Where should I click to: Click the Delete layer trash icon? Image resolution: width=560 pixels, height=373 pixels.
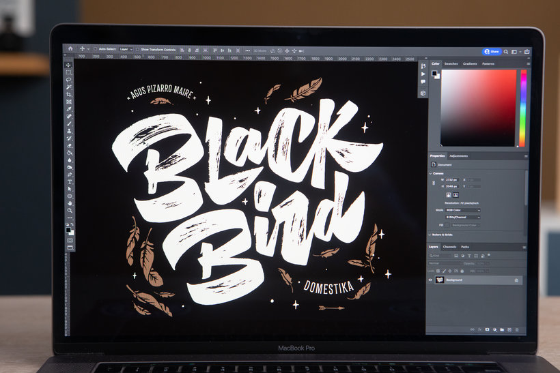(x=517, y=330)
